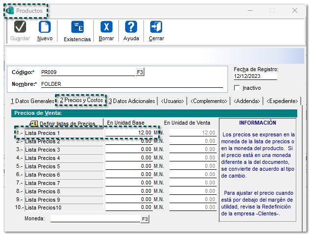Open the Ayuda help icon
Screen dimensions: 311x236
[x=131, y=27]
